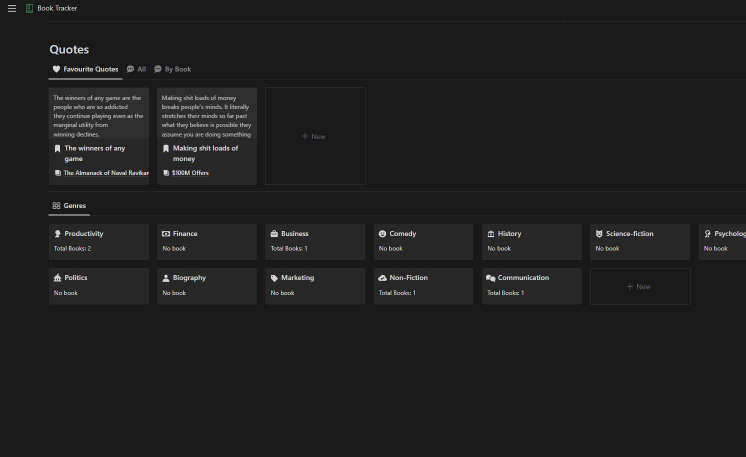
Task: Add a new quote with the New card
Action: pyautogui.click(x=315, y=136)
